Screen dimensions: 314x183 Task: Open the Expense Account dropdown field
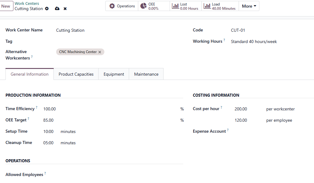[269, 131]
